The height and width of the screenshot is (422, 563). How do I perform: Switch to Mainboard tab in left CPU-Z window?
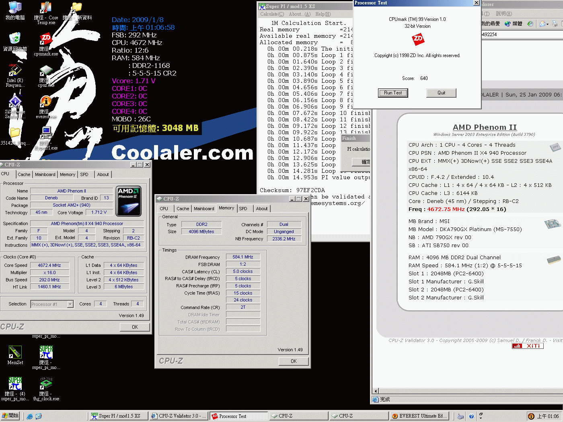tap(45, 174)
